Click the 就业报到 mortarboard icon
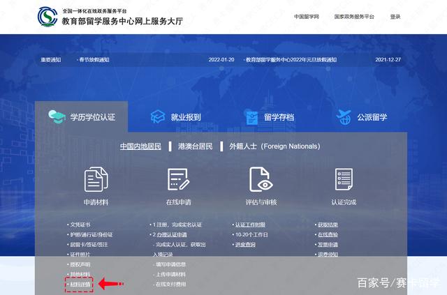The width and height of the screenshot is (447, 295). tap(158, 116)
